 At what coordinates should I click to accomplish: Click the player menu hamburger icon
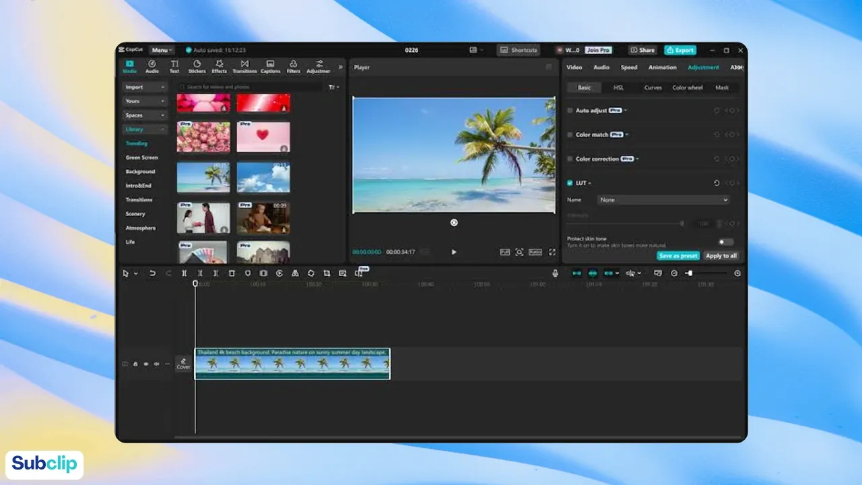pyautogui.click(x=548, y=67)
